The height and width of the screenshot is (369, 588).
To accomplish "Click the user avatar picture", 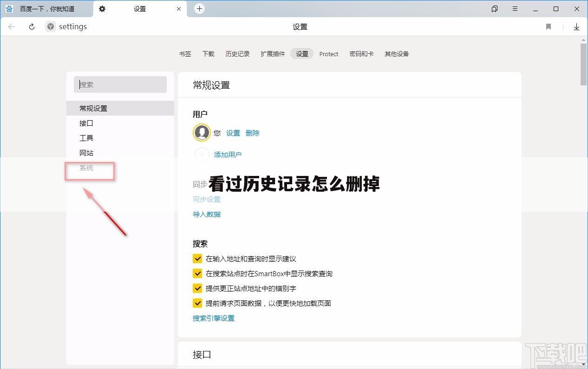I will [202, 132].
